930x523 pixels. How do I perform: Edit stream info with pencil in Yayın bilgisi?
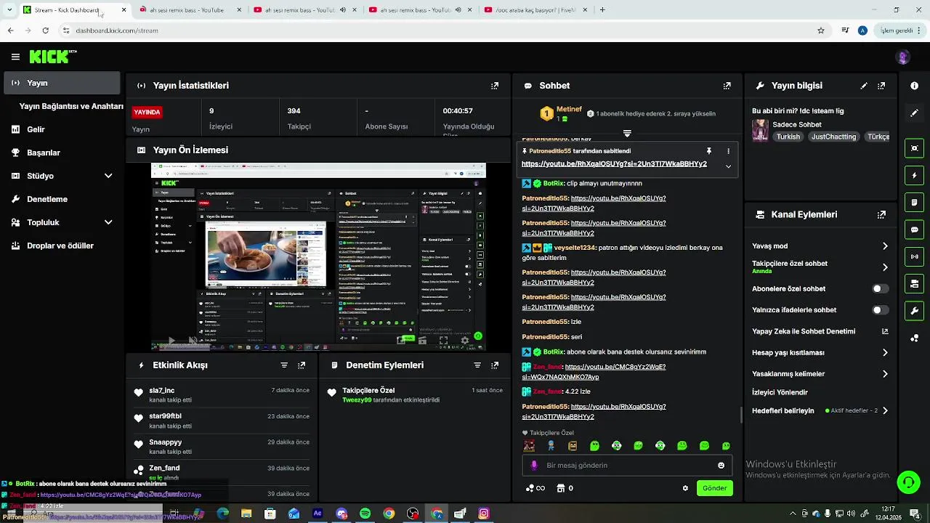point(864,86)
